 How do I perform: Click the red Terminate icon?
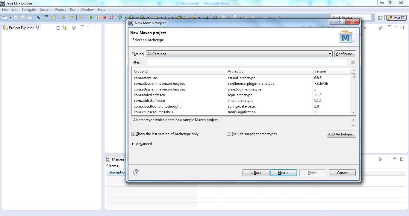pyautogui.click(x=104, y=17)
